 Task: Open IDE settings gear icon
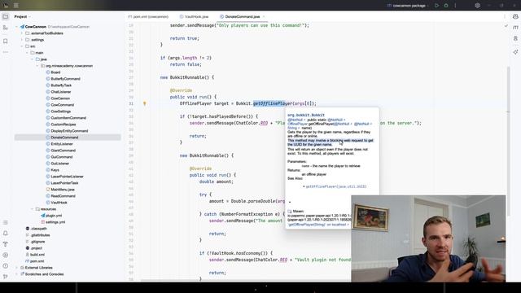pyautogui.click(x=478, y=6)
